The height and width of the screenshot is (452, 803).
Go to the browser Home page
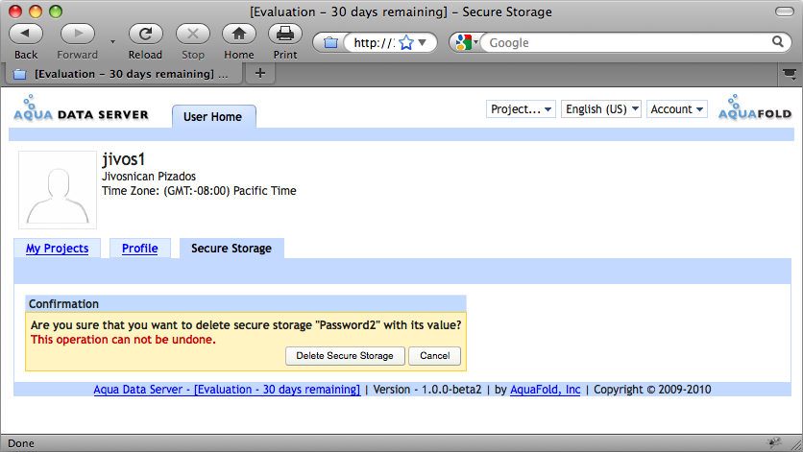(x=238, y=35)
